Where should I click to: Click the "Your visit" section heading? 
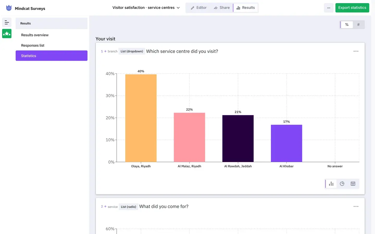pyautogui.click(x=105, y=39)
